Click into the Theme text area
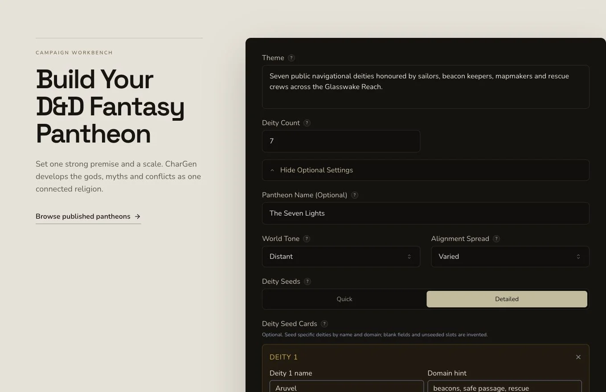 point(426,87)
